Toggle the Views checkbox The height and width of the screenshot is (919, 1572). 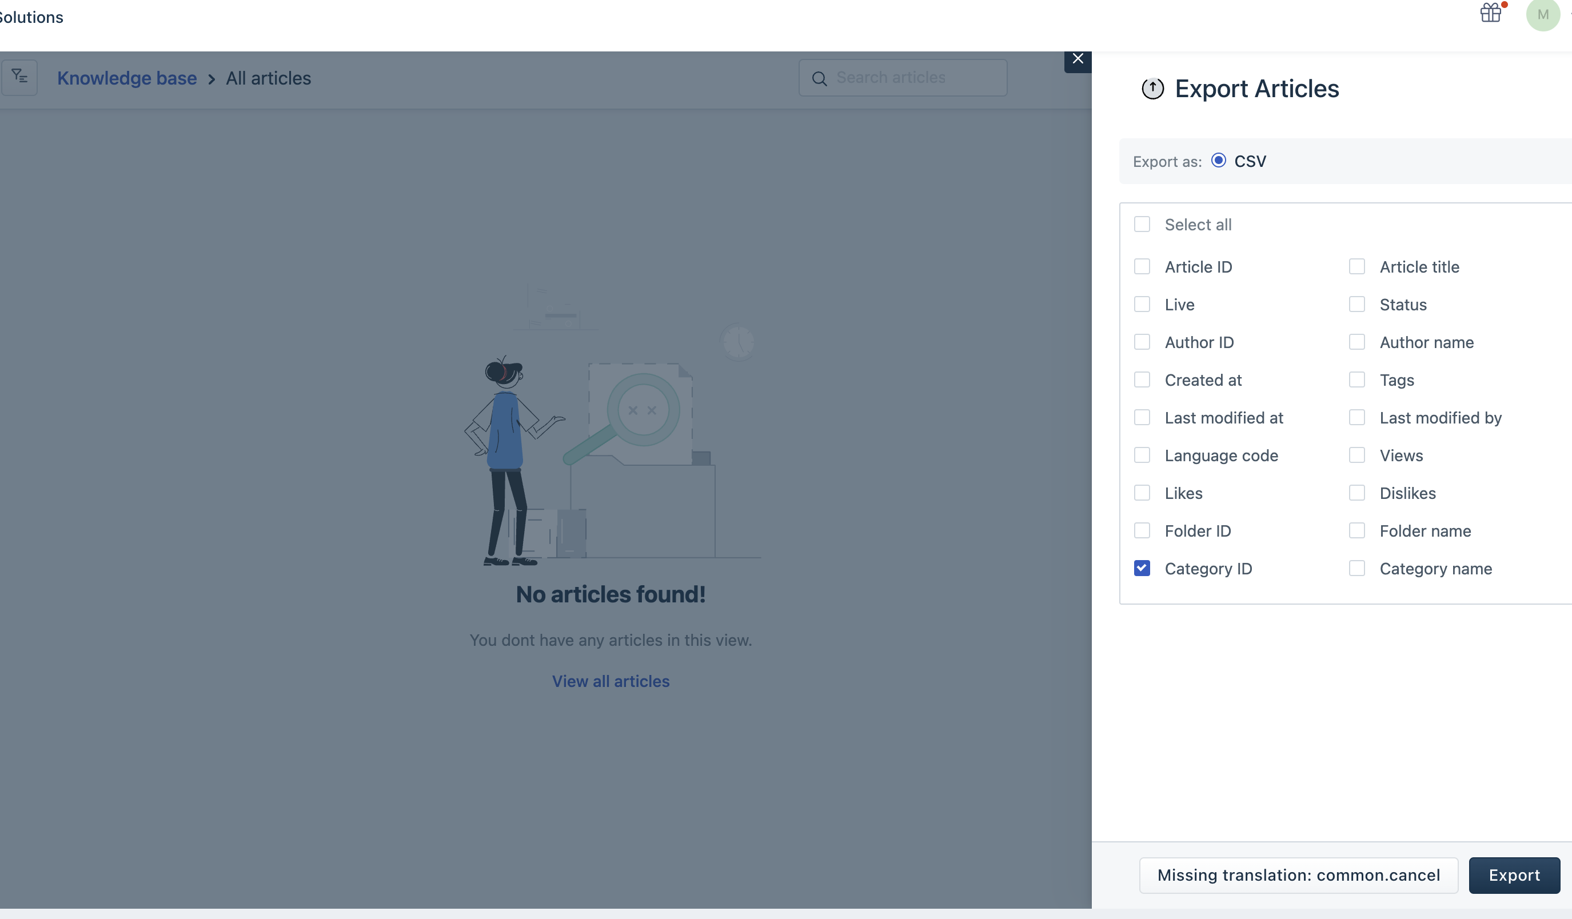pyautogui.click(x=1357, y=455)
